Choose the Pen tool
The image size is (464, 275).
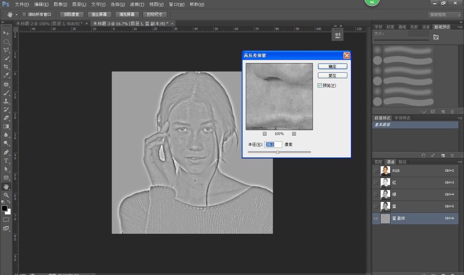pyautogui.click(x=6, y=152)
